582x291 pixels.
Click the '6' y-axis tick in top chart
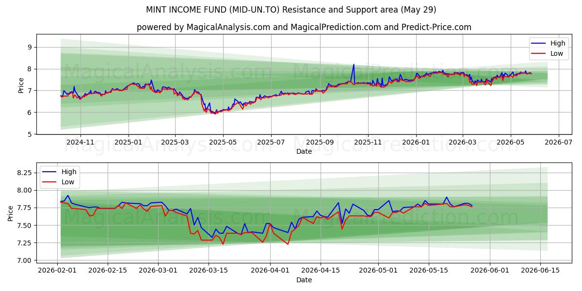click(30, 113)
